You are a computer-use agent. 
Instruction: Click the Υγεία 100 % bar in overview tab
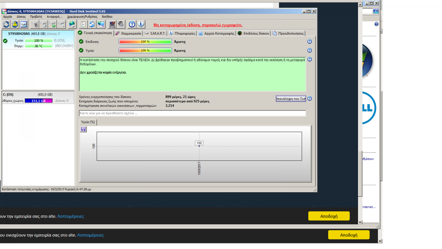[145, 51]
